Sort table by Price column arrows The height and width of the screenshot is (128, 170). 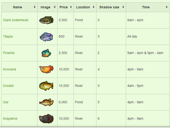[71, 7]
